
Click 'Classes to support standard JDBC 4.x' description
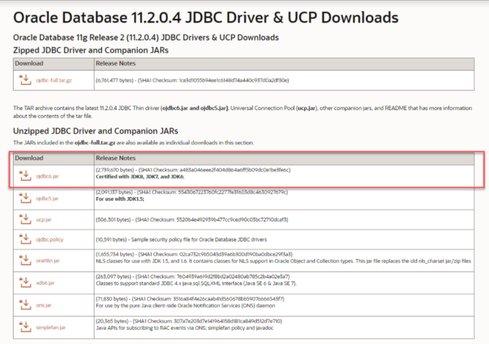pyautogui.click(x=197, y=283)
